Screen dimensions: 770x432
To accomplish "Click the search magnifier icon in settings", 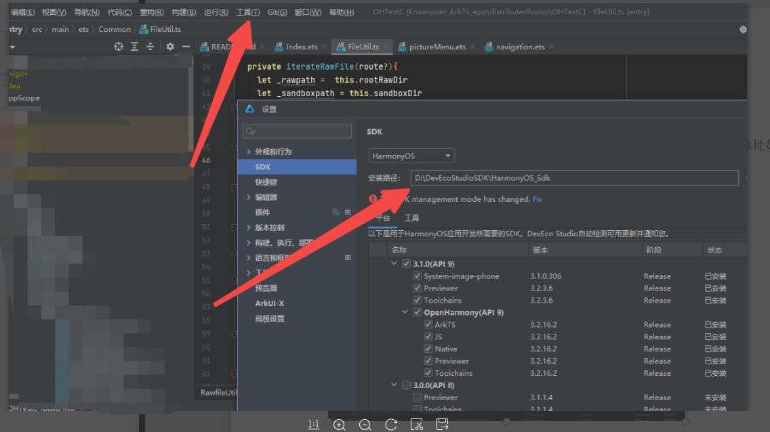I will point(250,131).
